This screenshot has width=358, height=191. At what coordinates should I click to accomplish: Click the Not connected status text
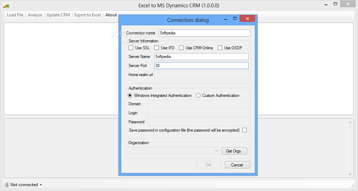point(24,185)
